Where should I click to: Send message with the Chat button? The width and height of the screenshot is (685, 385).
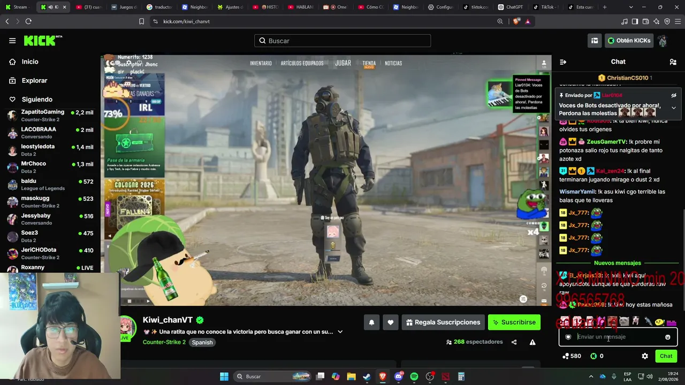tap(666, 356)
